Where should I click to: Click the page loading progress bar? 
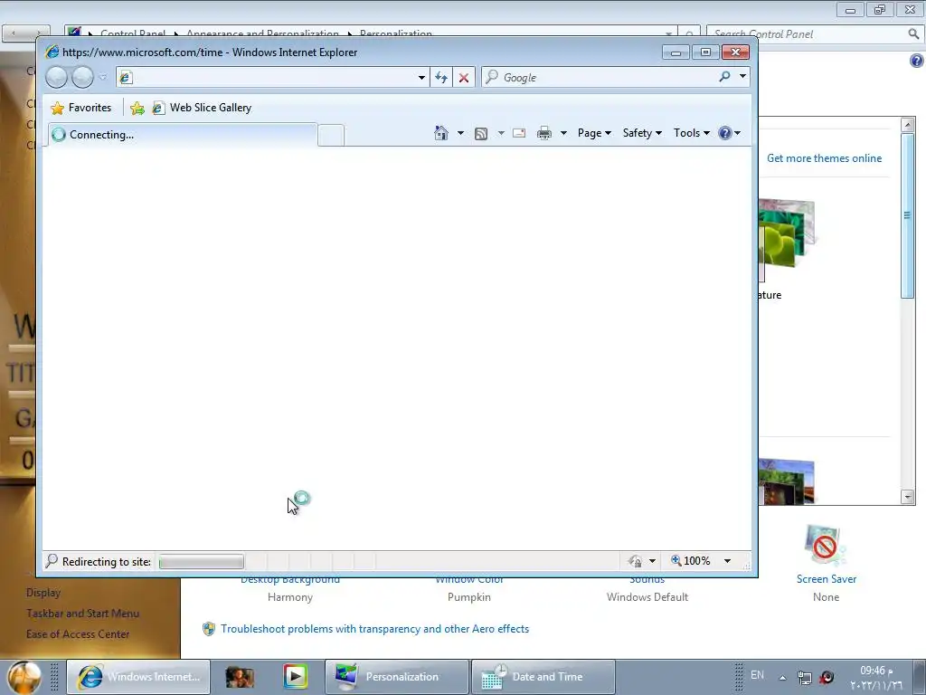pyautogui.click(x=202, y=561)
